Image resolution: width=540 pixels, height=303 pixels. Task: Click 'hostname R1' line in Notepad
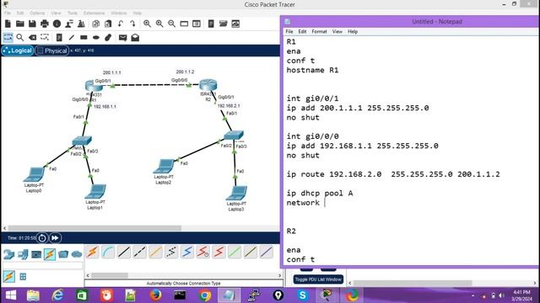312,70
